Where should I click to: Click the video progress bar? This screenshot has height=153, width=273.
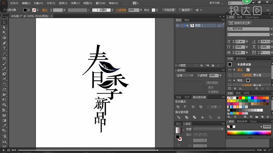[136, 150]
